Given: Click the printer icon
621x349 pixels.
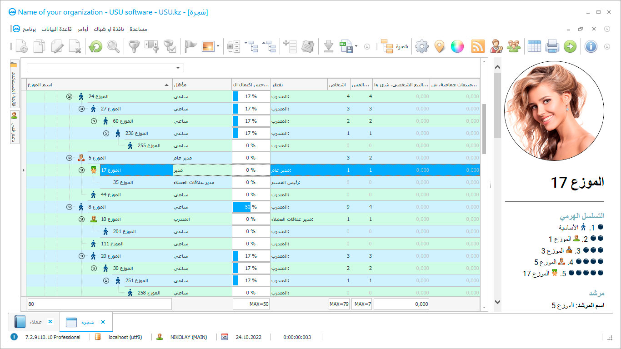Looking at the screenshot, I should 552,46.
